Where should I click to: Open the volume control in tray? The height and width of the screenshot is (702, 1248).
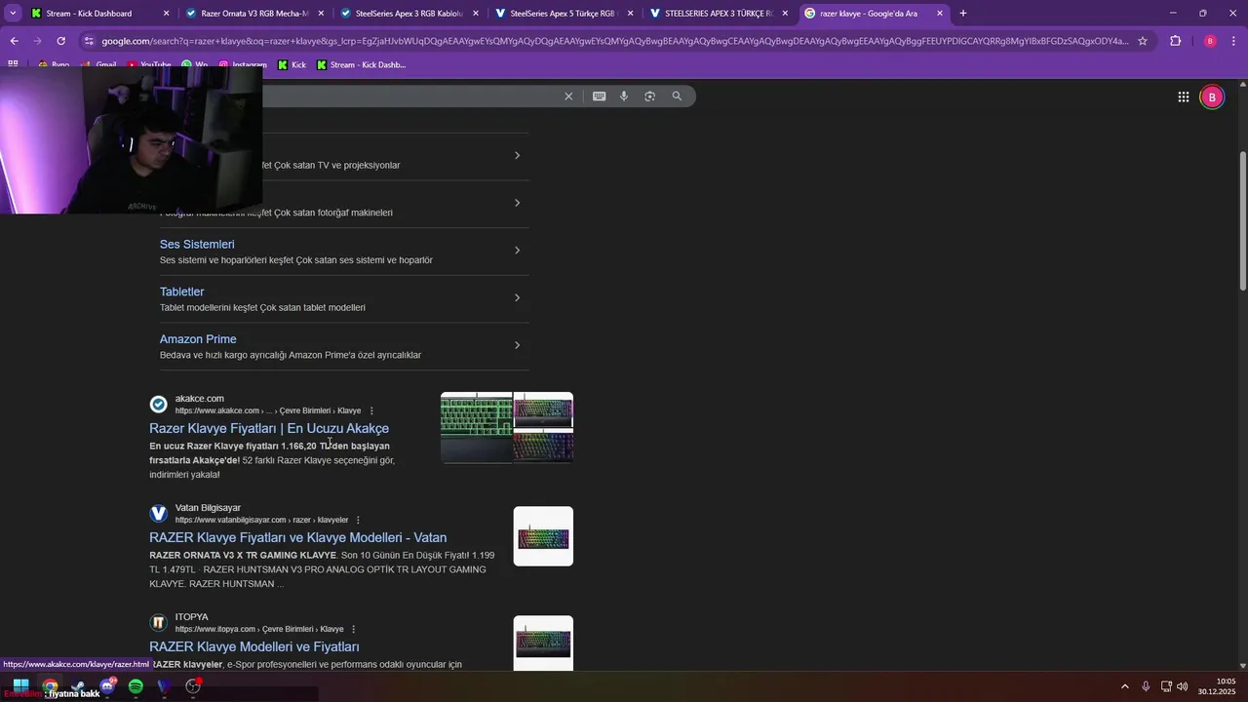click(x=1183, y=686)
